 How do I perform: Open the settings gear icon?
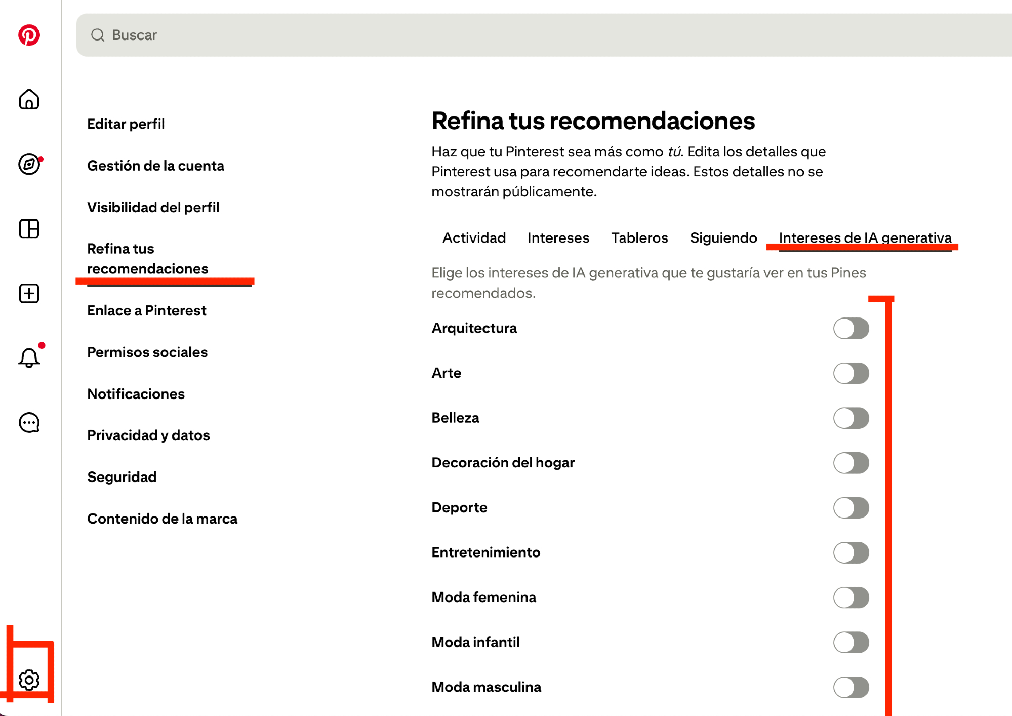(x=29, y=680)
